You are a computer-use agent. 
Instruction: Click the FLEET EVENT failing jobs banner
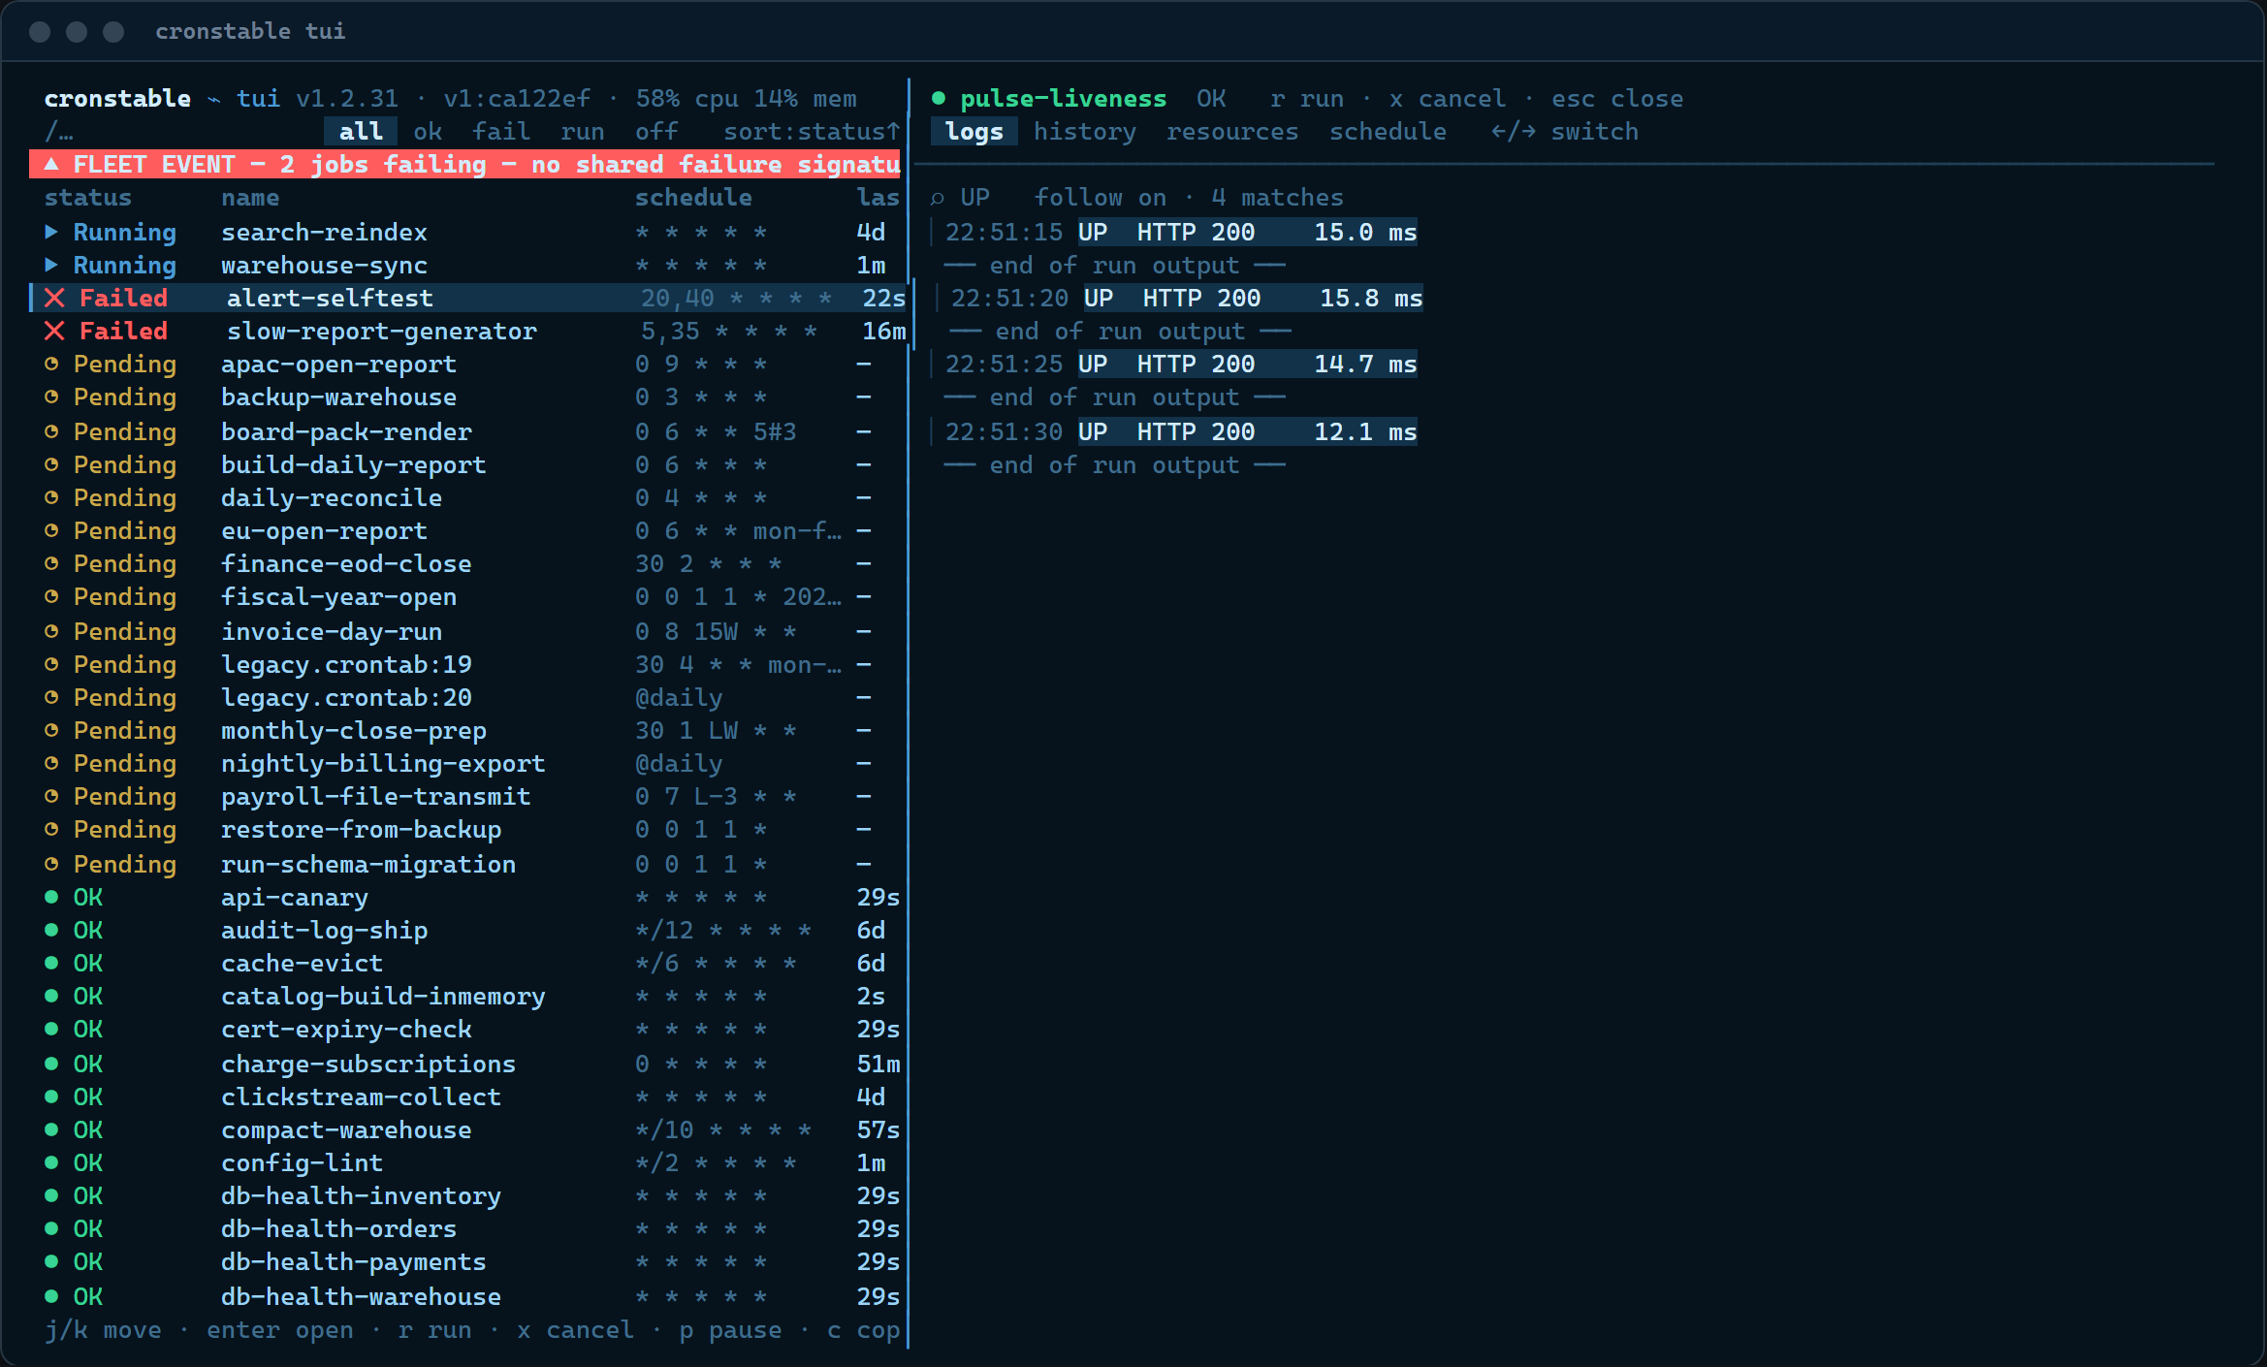pyautogui.click(x=465, y=164)
